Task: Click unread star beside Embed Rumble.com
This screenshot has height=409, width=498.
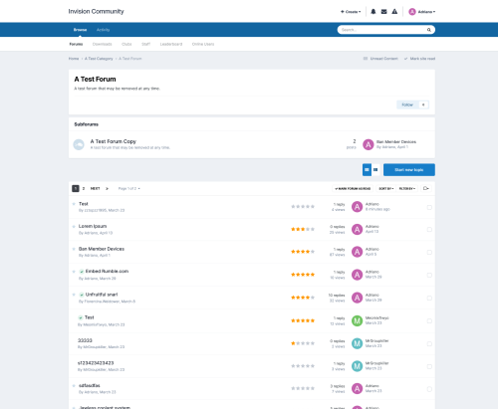Action: click(x=74, y=272)
